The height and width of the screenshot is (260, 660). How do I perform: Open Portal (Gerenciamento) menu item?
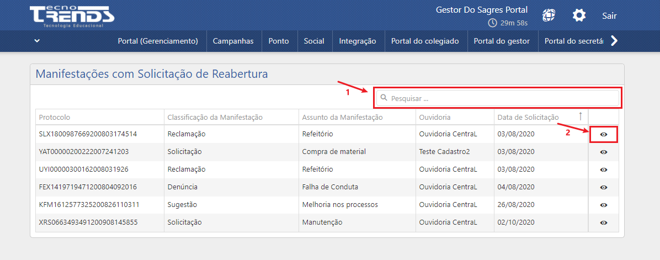coord(158,41)
